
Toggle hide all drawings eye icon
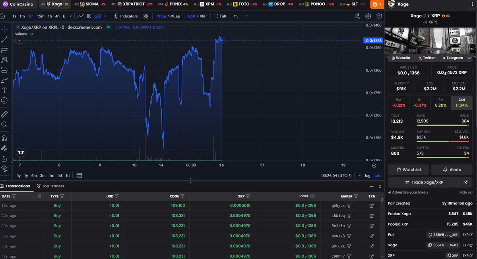[4, 168]
